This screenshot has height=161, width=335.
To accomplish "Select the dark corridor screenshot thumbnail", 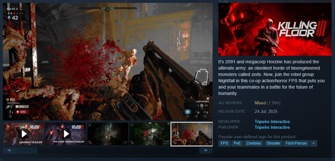I will point(108,134).
